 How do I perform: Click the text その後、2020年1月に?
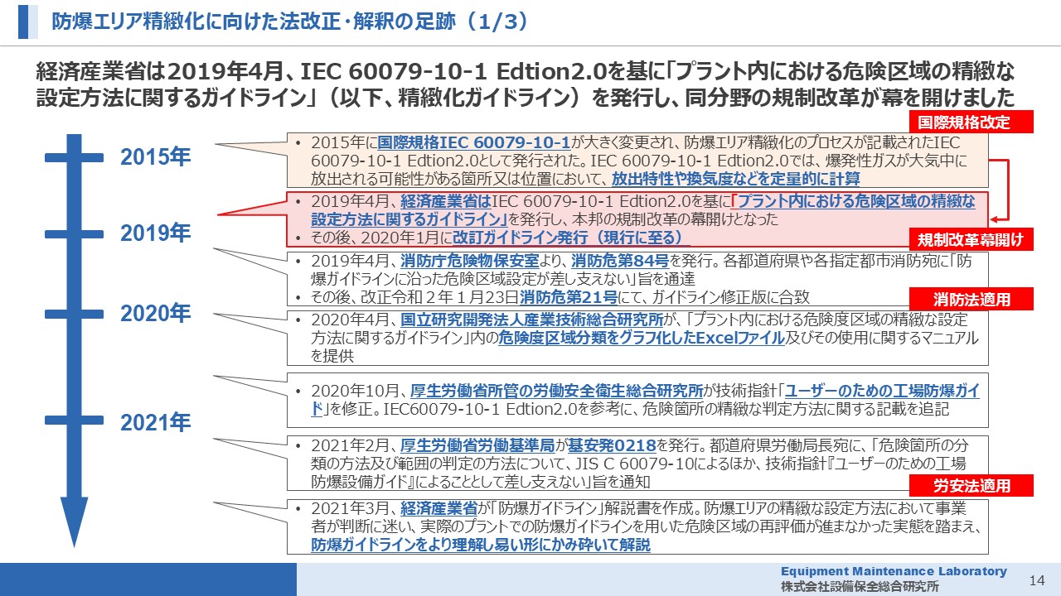coord(381,238)
